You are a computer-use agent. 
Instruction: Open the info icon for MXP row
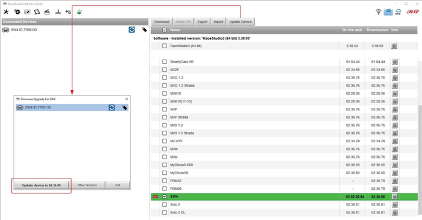pyautogui.click(x=394, y=110)
